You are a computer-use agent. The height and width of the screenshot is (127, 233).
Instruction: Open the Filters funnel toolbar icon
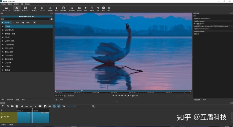(x=85, y=8)
